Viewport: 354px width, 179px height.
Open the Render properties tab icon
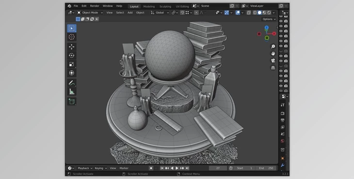pos(282,113)
